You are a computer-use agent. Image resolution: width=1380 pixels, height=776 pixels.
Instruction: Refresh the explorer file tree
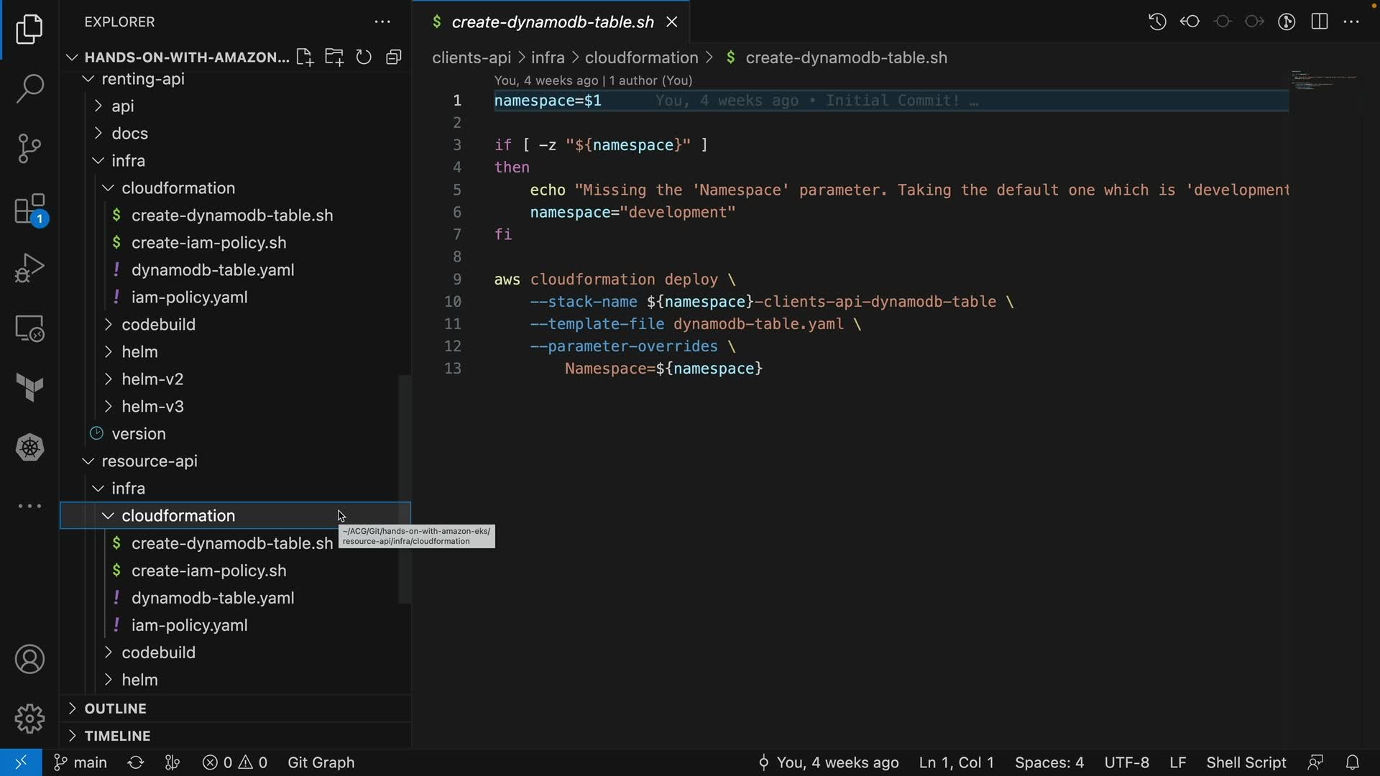coord(364,57)
